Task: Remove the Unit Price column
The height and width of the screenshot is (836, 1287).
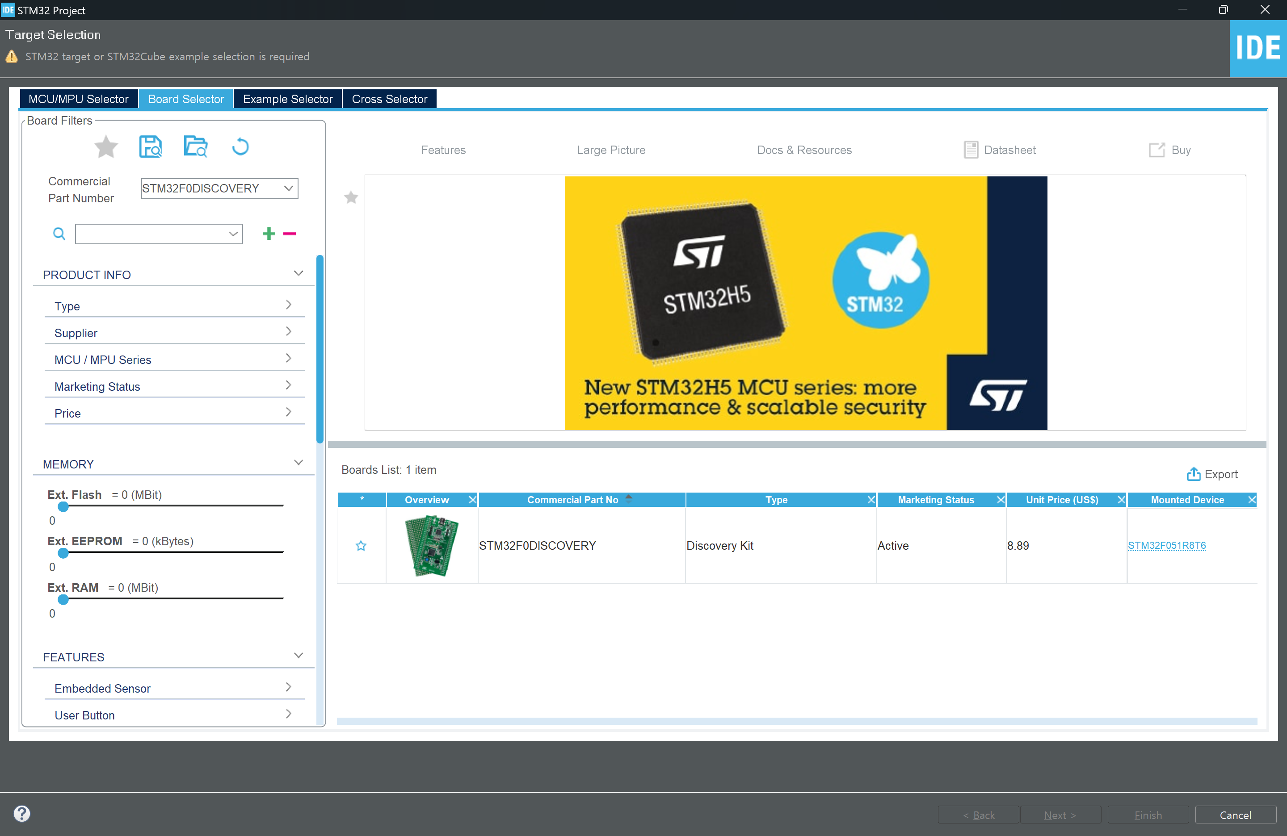Action: pos(1121,499)
